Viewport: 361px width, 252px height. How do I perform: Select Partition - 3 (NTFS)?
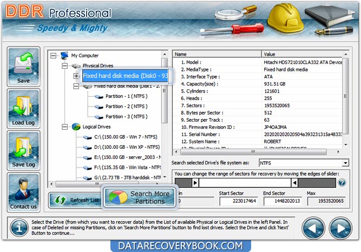coord(127,116)
